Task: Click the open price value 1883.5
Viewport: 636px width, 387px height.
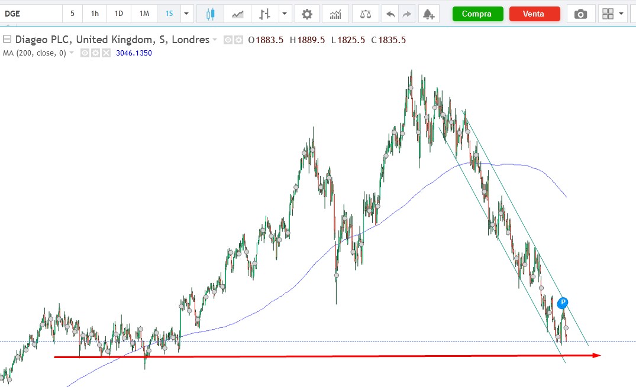Action: pyautogui.click(x=269, y=40)
